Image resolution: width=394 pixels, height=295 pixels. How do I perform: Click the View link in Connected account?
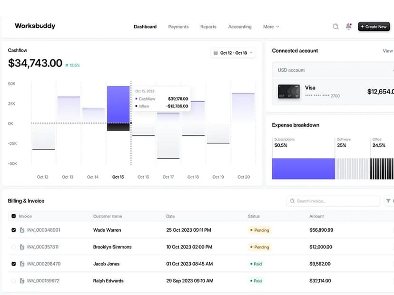pyautogui.click(x=388, y=51)
